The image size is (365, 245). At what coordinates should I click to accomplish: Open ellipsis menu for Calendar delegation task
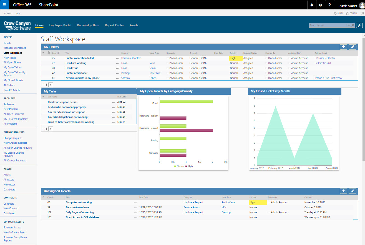tap(113, 117)
